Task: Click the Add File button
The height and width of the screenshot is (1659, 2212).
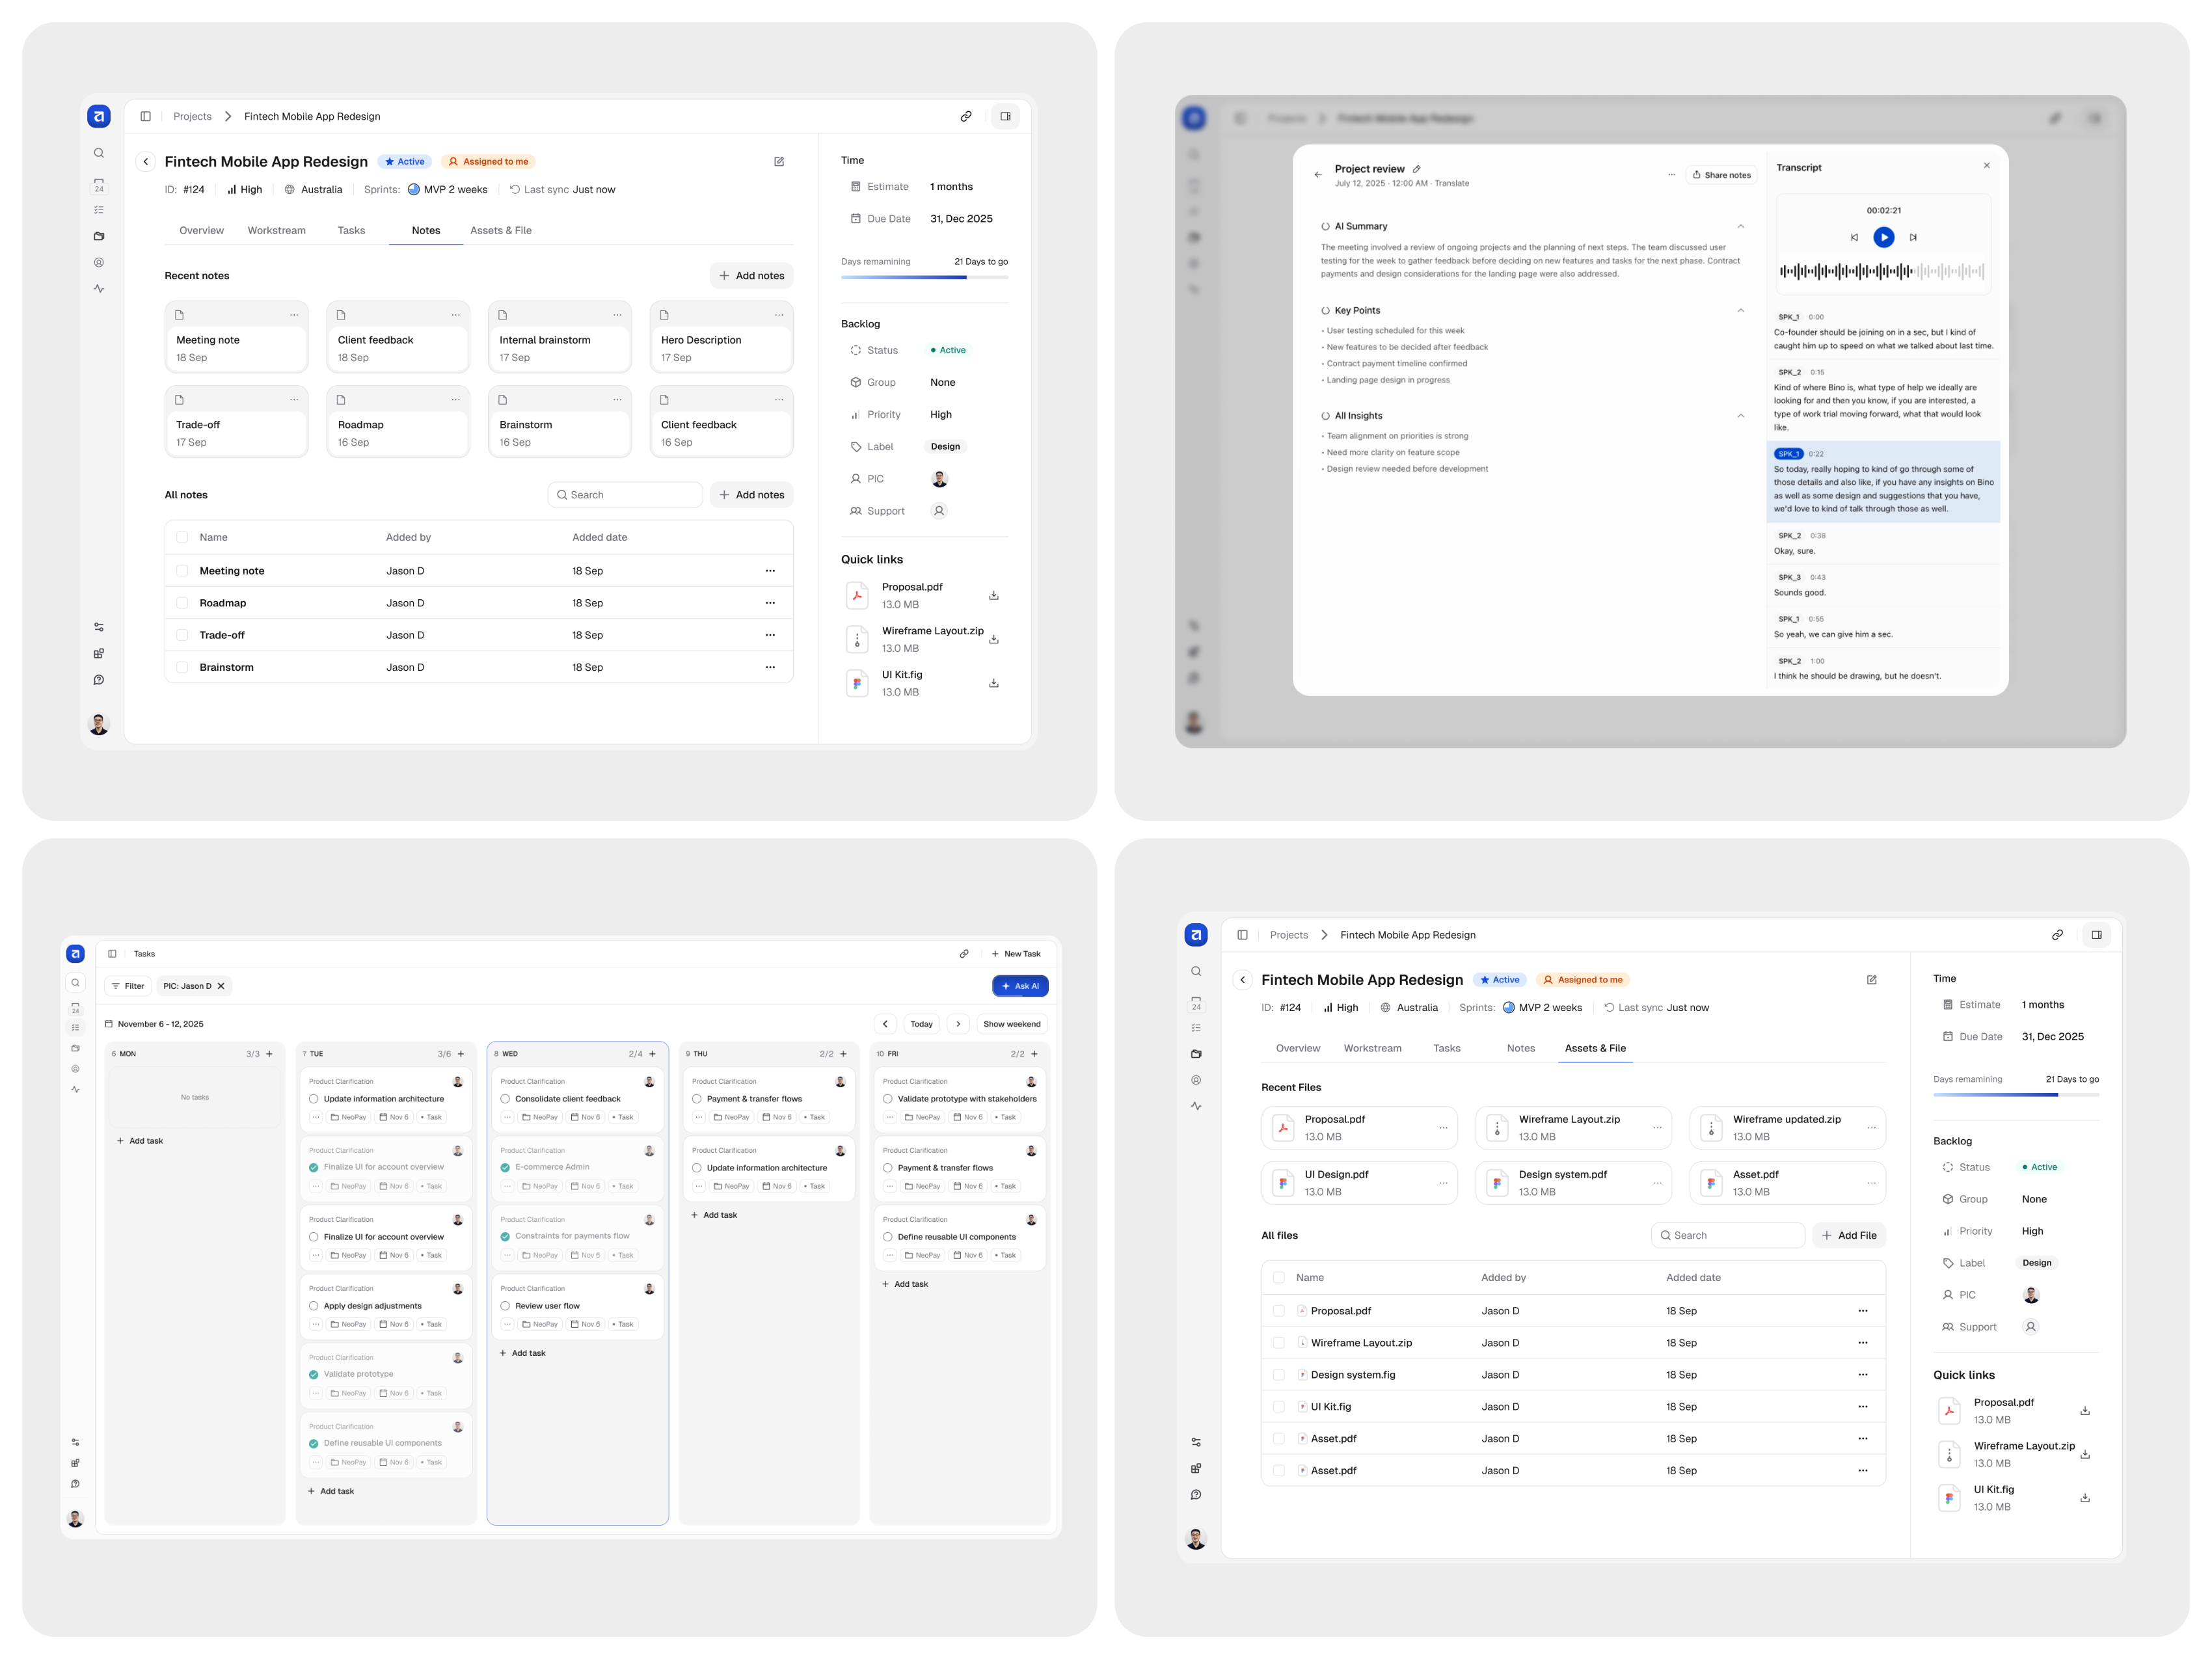Action: pos(1848,1235)
